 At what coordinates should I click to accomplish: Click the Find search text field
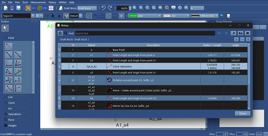click(x=145, y=33)
